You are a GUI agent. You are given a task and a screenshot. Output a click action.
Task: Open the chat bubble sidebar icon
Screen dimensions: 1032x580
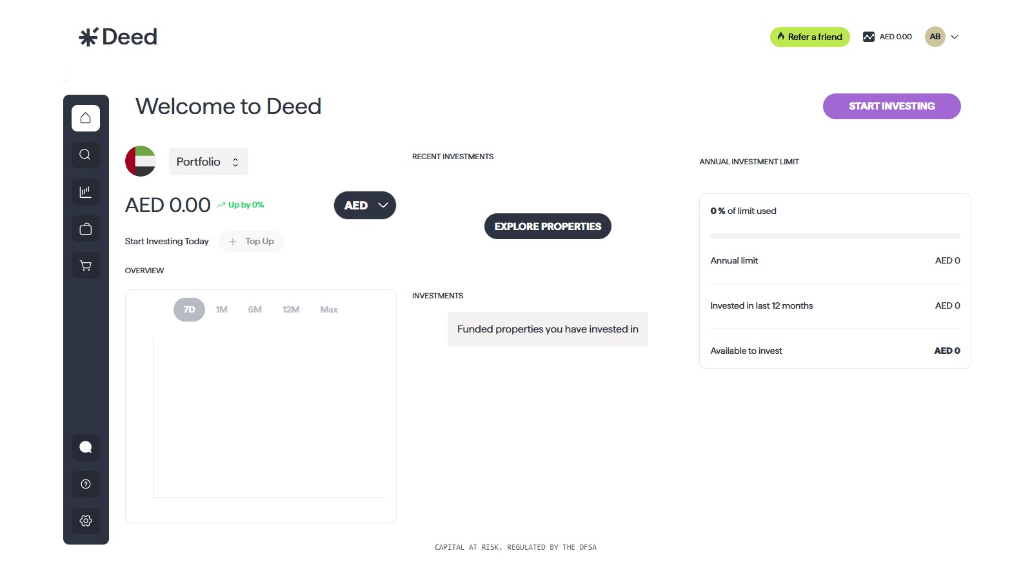(x=86, y=447)
